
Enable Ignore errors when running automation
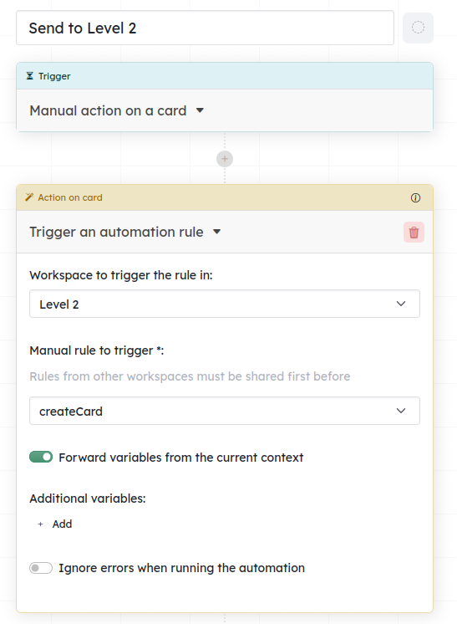[x=41, y=568]
